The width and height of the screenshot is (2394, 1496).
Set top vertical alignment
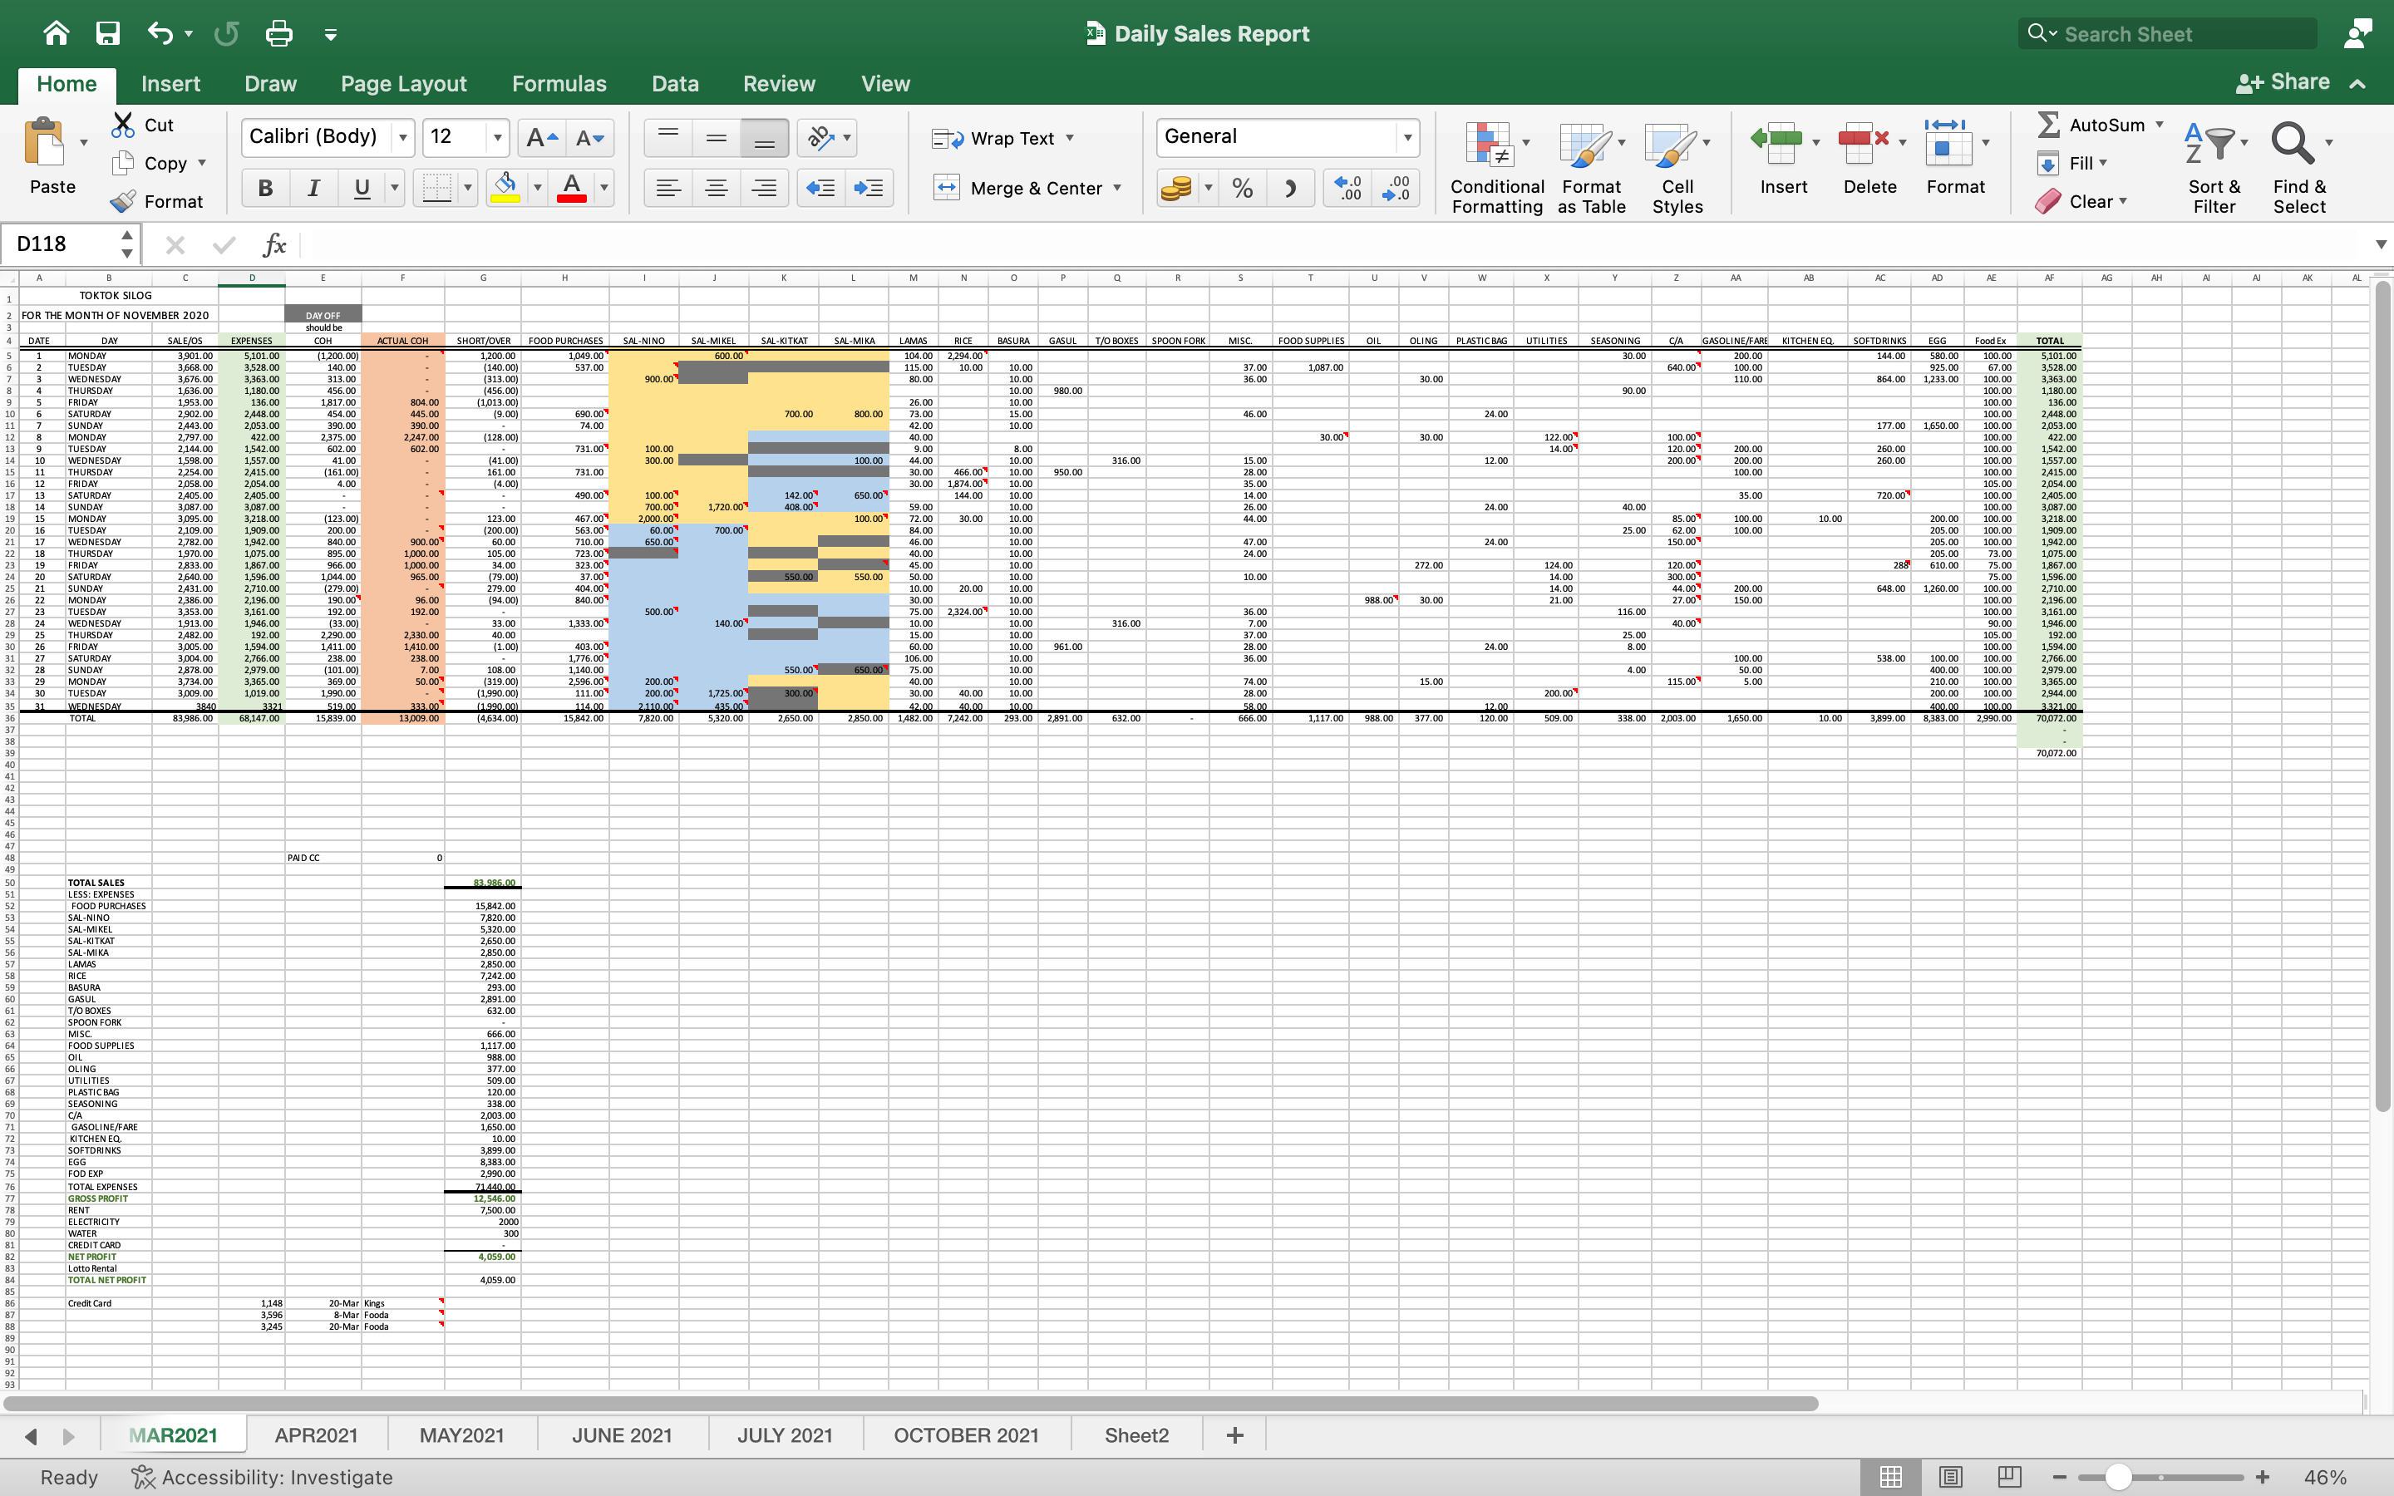click(x=667, y=137)
